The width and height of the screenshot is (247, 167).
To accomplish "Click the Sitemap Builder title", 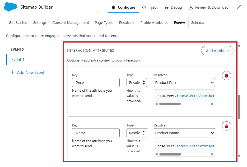I will pyautogui.click(x=37, y=7).
